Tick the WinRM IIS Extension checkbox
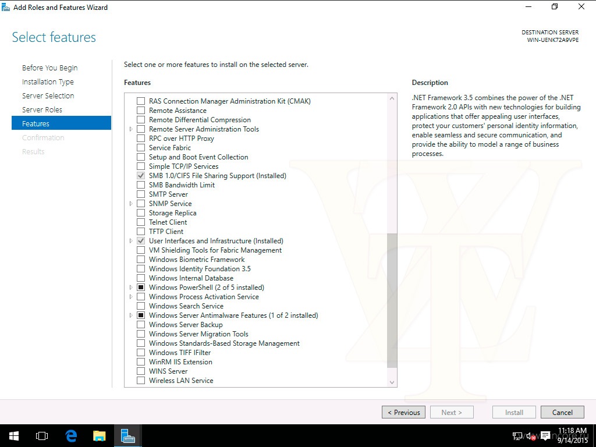Screen dimensions: 596x447 click(141, 362)
